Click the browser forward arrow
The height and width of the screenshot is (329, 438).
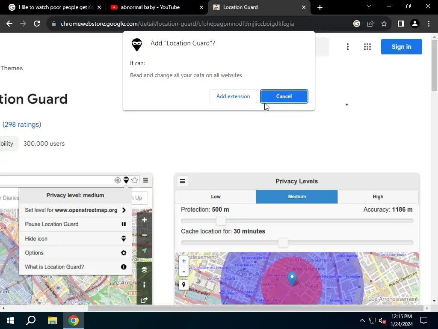[23, 24]
